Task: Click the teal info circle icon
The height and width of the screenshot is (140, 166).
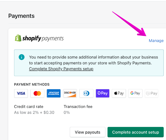Action: coord(22,57)
